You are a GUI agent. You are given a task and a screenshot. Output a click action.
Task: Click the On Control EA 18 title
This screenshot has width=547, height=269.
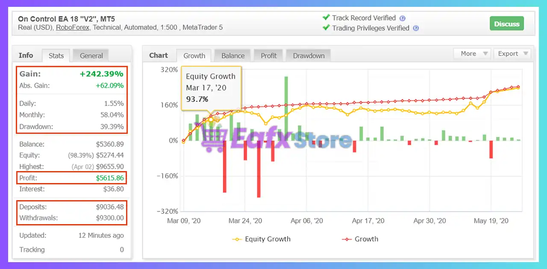[x=66, y=19]
